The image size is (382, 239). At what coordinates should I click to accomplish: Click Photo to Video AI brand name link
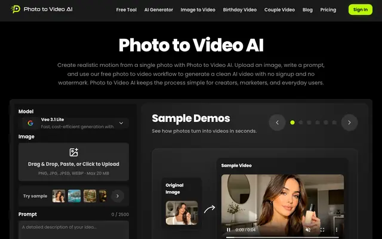tap(48, 10)
